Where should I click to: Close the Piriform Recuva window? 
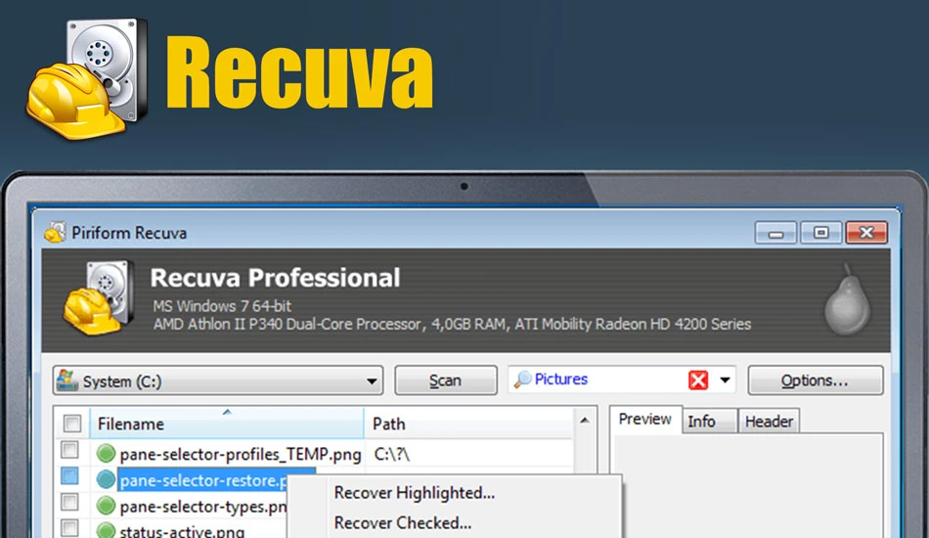click(866, 233)
